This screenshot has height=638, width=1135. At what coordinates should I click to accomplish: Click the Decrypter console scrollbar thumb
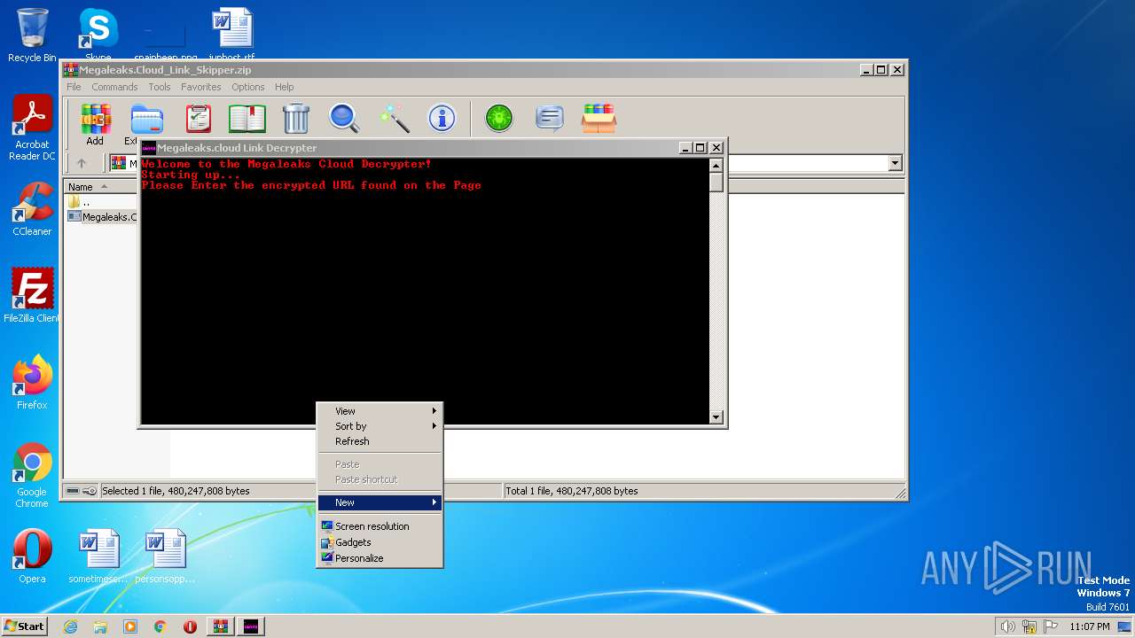pos(716,183)
